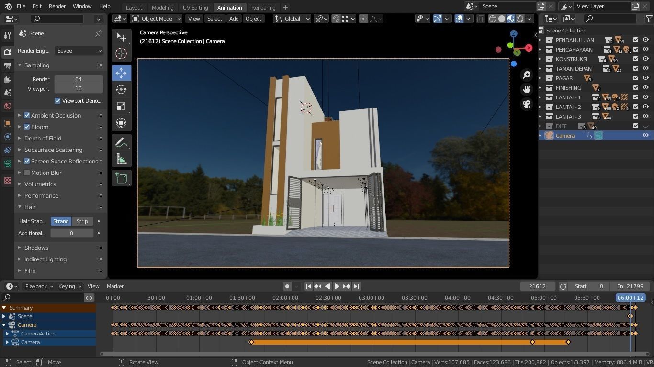Select the Add Cube tool
Screen dimensions: 654x367
pos(121,179)
